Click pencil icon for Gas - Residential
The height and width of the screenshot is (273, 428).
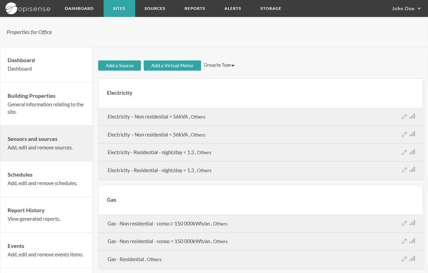[404, 259]
